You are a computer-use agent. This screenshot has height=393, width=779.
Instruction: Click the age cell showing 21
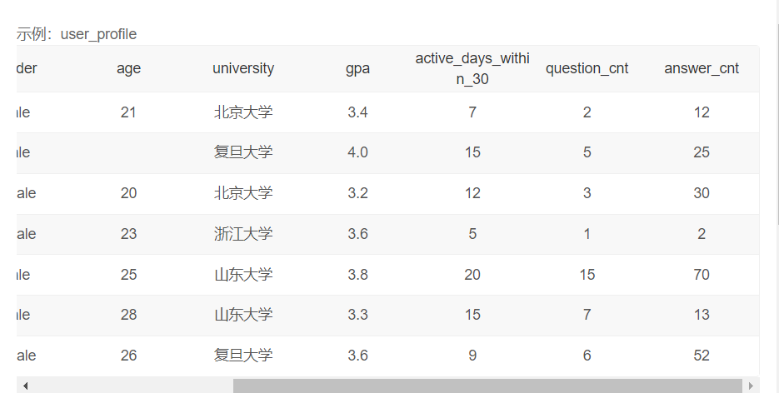[128, 112]
